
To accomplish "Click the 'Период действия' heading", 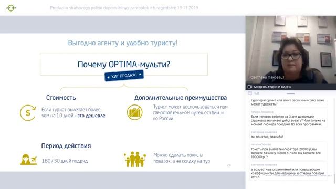I will click(66, 146).
